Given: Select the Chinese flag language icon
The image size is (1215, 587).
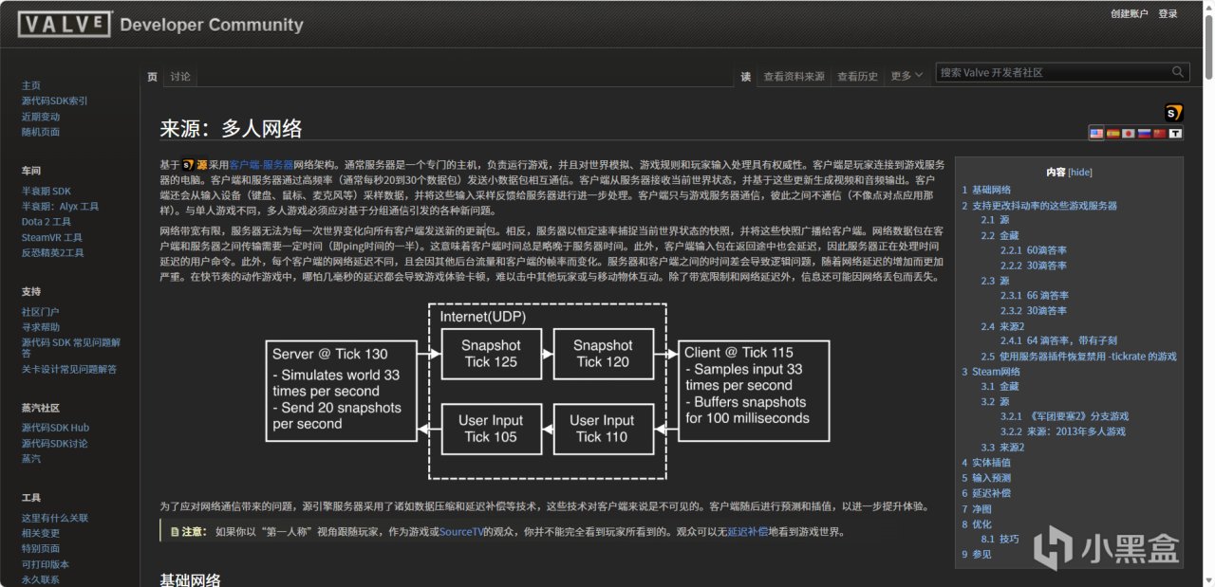Looking at the screenshot, I should click(1159, 134).
